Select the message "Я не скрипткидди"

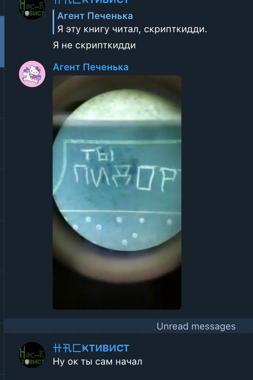[x=94, y=45]
